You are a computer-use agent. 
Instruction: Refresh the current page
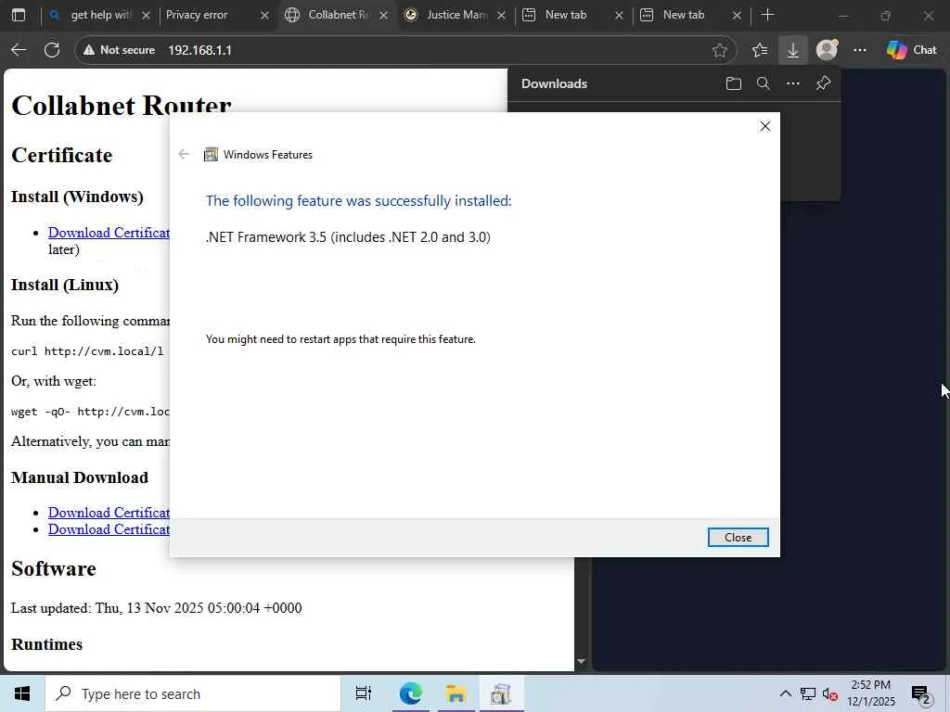click(52, 50)
